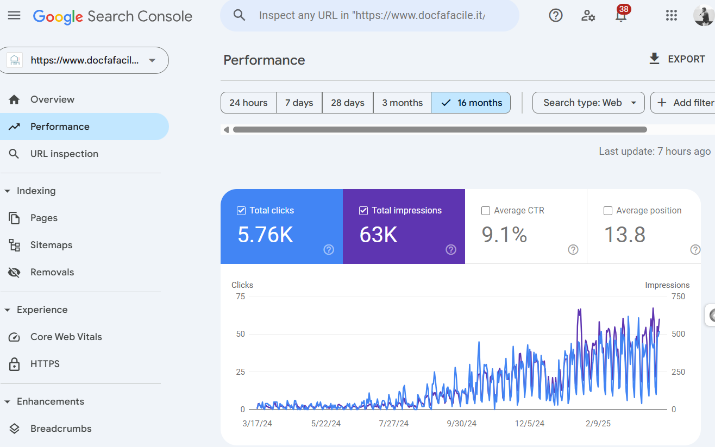
Task: Open the hamburger main menu
Action: click(14, 16)
